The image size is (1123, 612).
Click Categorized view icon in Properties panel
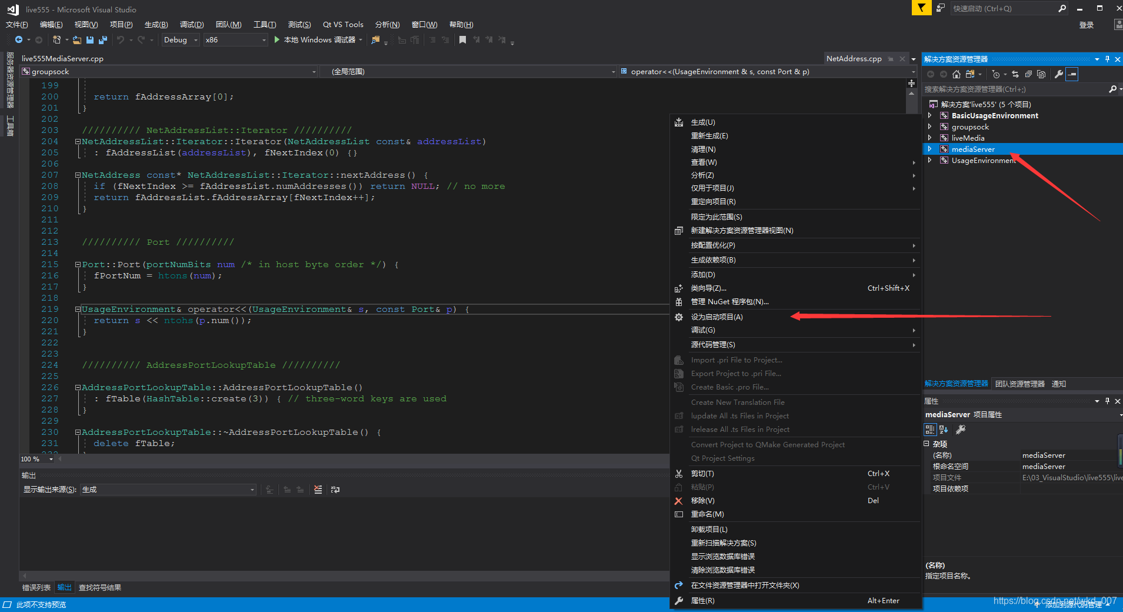(930, 430)
